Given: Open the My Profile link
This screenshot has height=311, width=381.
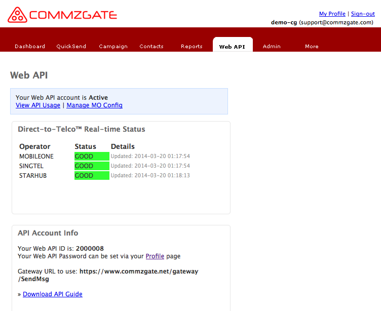Looking at the screenshot, I should pos(332,14).
